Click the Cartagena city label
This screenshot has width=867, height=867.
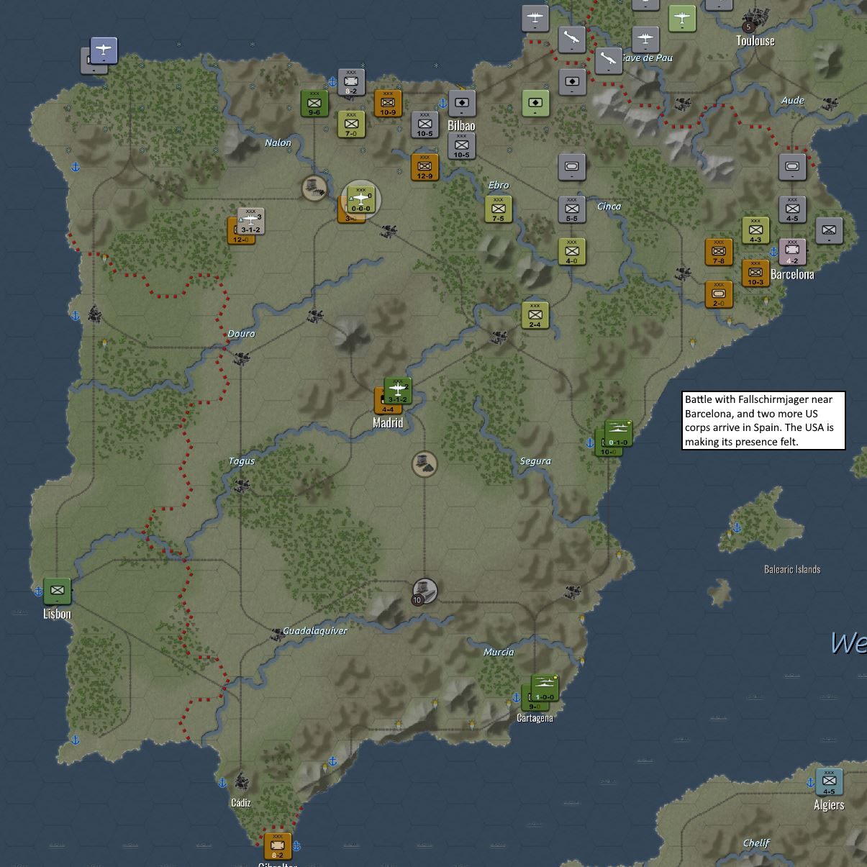pyautogui.click(x=535, y=717)
